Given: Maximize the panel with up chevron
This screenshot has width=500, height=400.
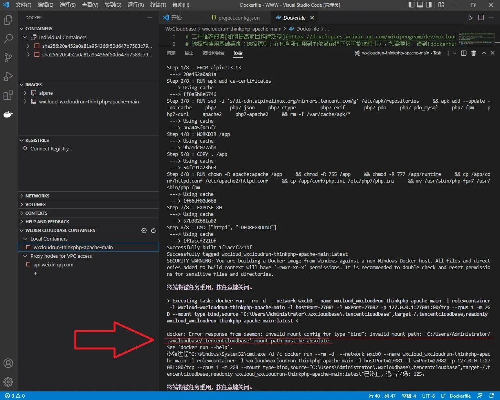Looking at the screenshot, I should click(x=484, y=53).
